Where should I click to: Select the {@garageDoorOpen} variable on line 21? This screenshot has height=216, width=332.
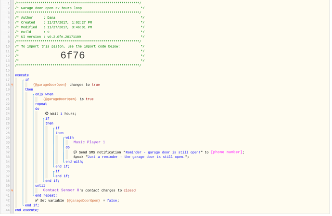(x=60, y=99)
